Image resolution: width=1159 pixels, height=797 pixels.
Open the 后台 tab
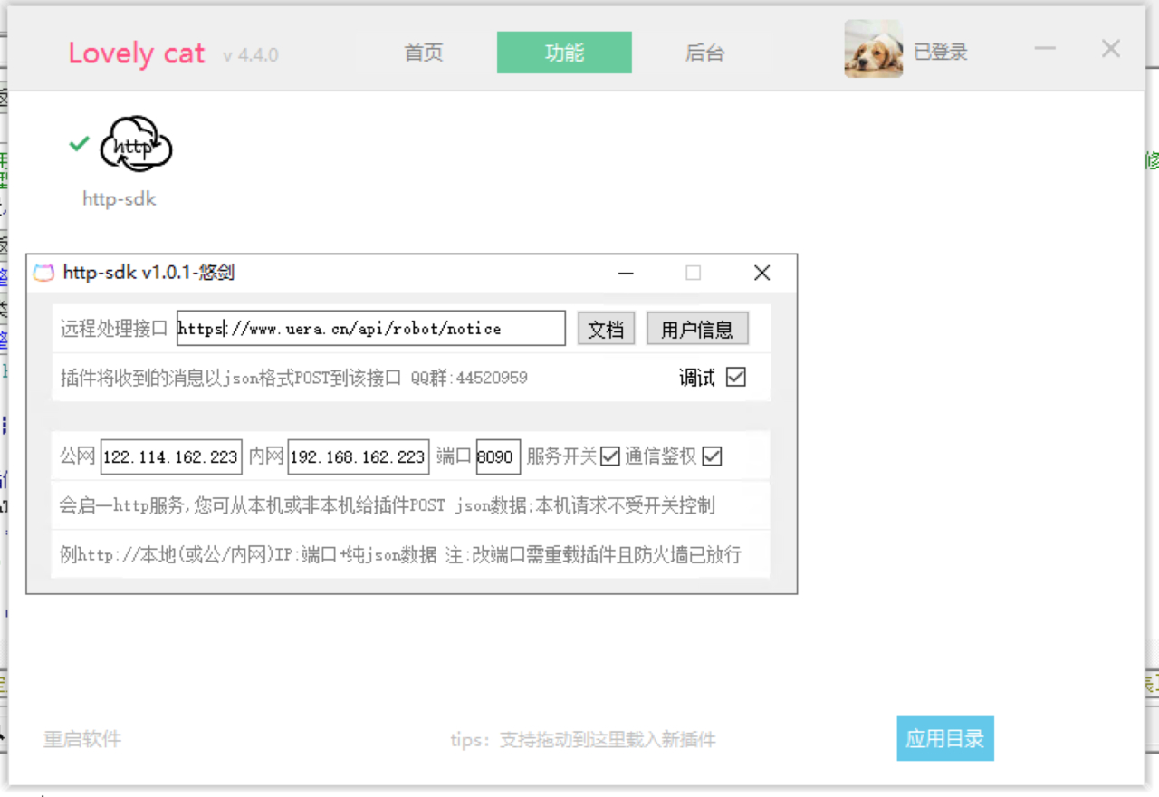704,53
